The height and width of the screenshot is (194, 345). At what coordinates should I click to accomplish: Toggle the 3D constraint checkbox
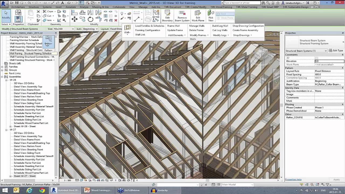317,58
